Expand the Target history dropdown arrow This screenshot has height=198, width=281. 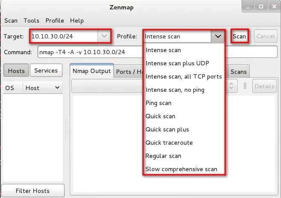(x=104, y=36)
